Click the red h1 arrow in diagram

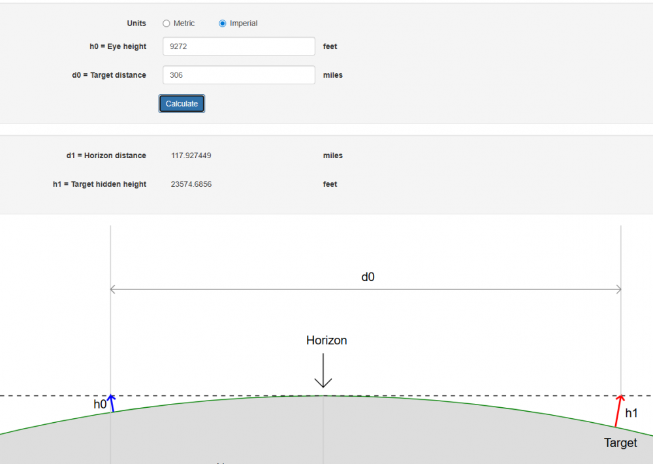(618, 411)
